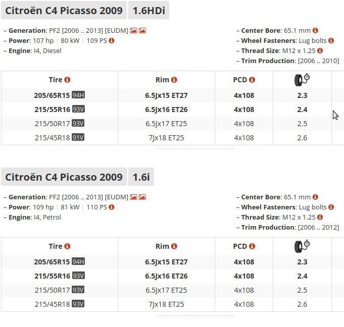Image resolution: width=344 pixels, height=327 pixels.
Task: Click Rim info icon in 1.6i table header
Action: tap(174, 246)
